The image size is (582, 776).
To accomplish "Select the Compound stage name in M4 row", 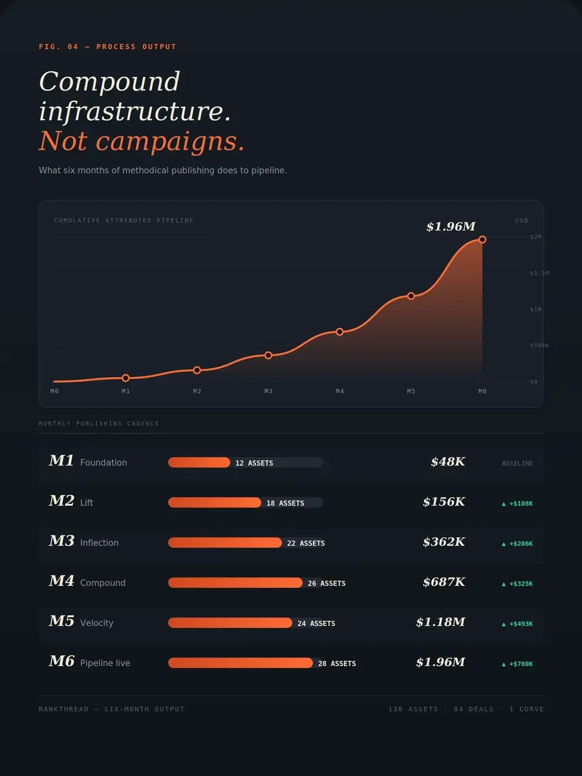I will tap(103, 583).
